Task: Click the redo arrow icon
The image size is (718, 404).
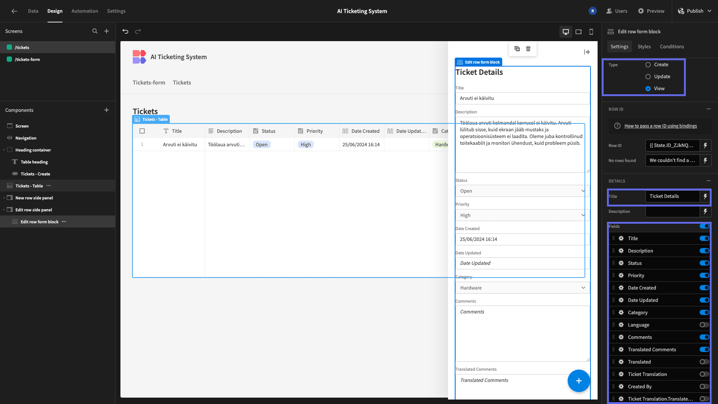Action: coord(138,31)
